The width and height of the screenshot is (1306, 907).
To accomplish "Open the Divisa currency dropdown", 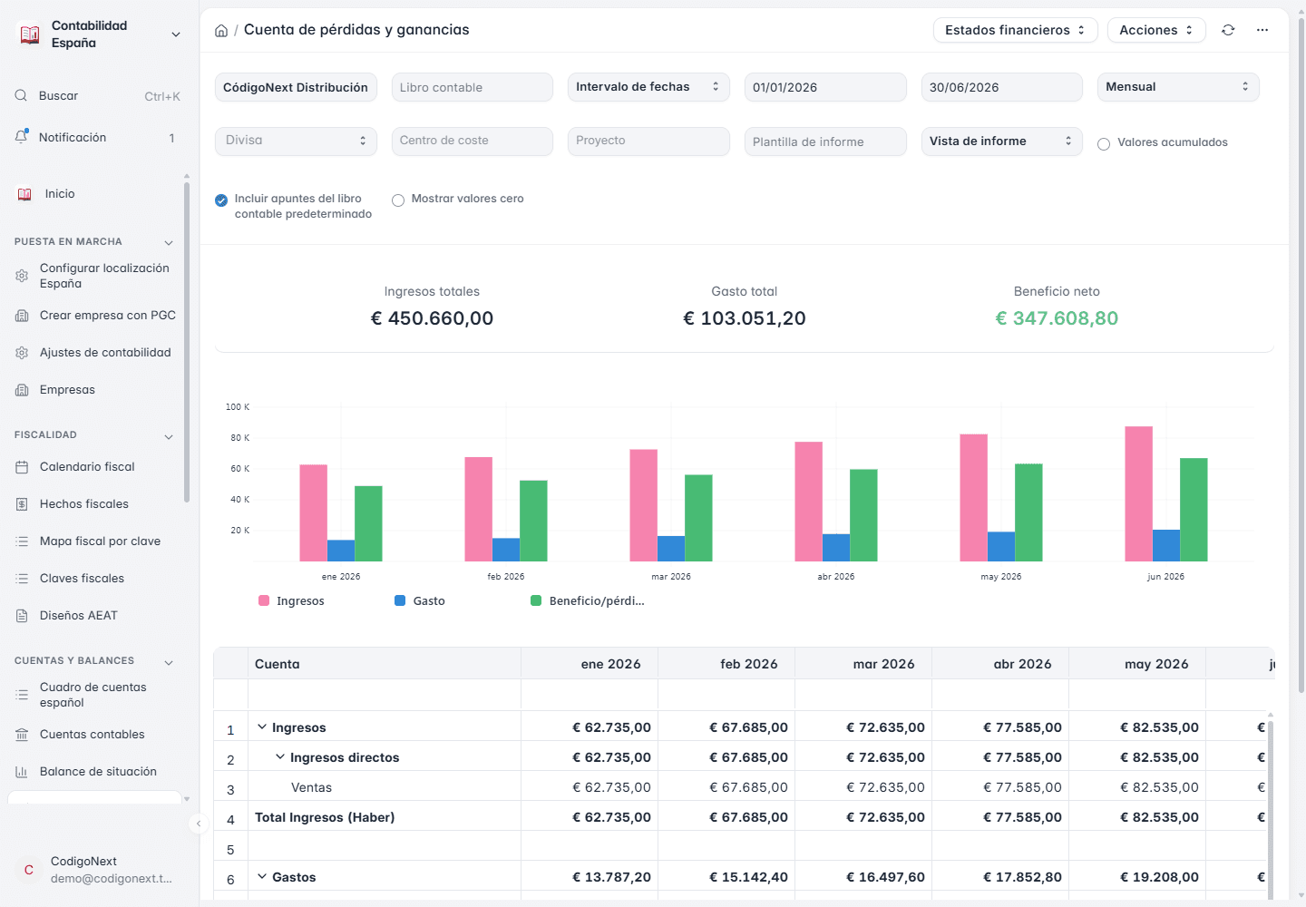I will coord(296,141).
